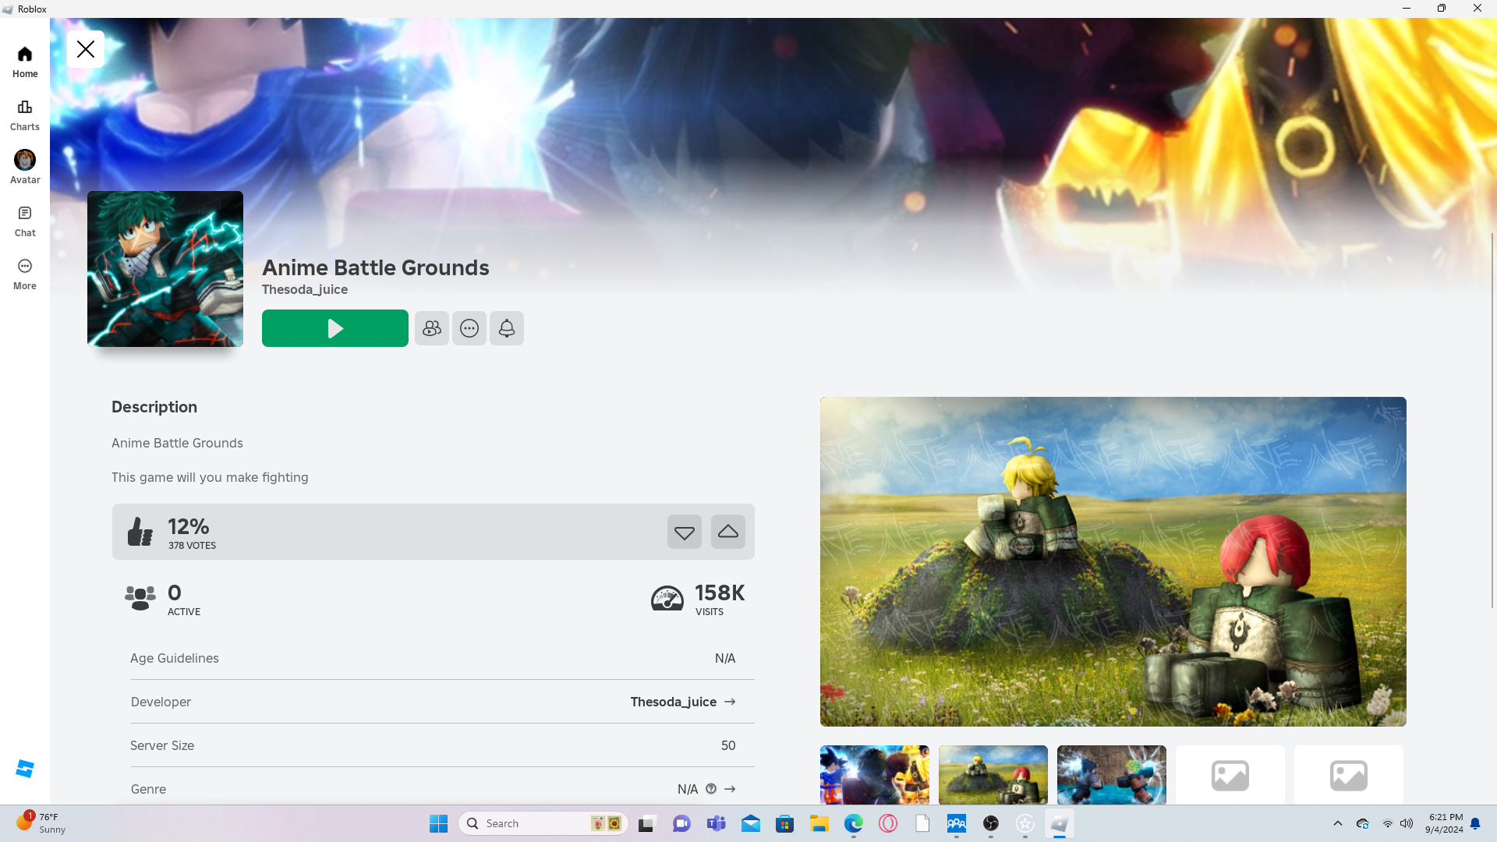Open Chat from the sidebar
The width and height of the screenshot is (1497, 842).
[25, 221]
